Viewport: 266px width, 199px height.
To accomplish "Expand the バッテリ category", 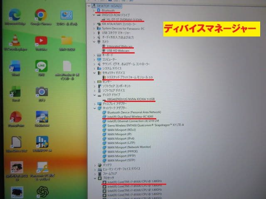I will (95, 165).
